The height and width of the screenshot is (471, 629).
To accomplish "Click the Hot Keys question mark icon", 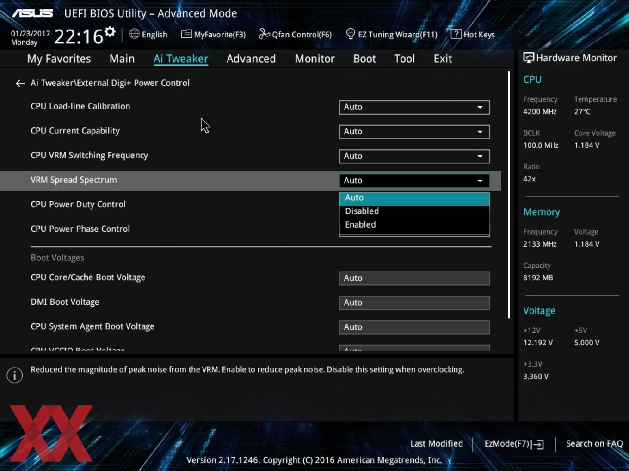I will pos(456,34).
